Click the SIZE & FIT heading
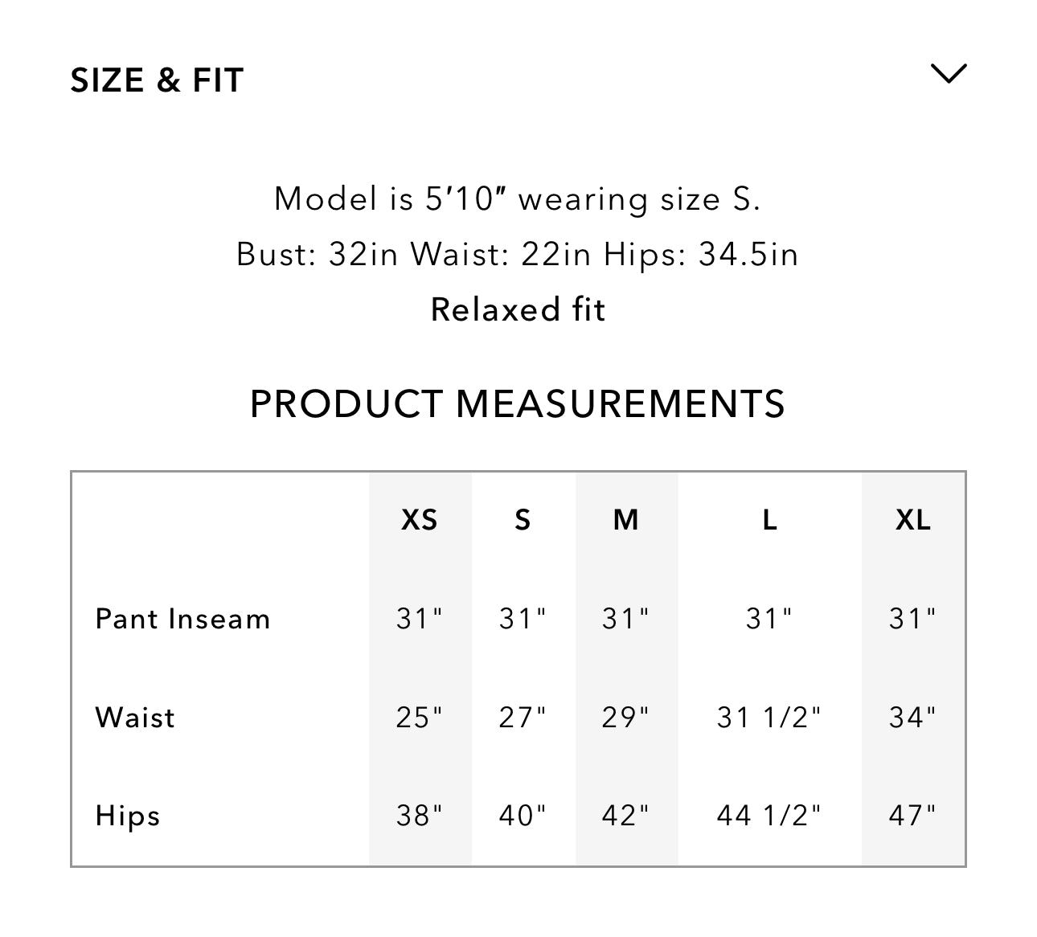 (x=158, y=80)
